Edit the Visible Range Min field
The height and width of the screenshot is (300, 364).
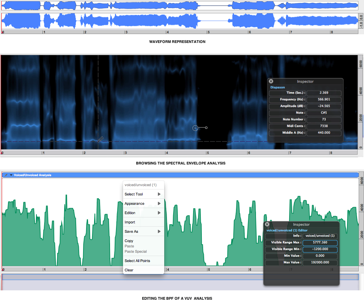(x=320, y=249)
